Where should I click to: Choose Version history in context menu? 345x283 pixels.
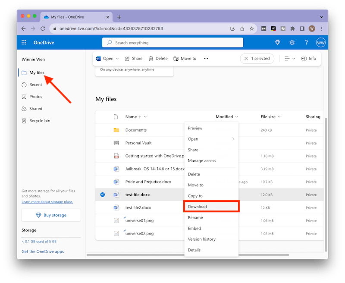tap(211, 239)
